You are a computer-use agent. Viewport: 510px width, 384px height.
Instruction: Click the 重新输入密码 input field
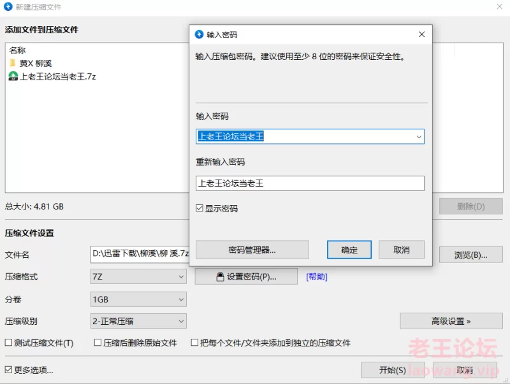click(x=310, y=183)
